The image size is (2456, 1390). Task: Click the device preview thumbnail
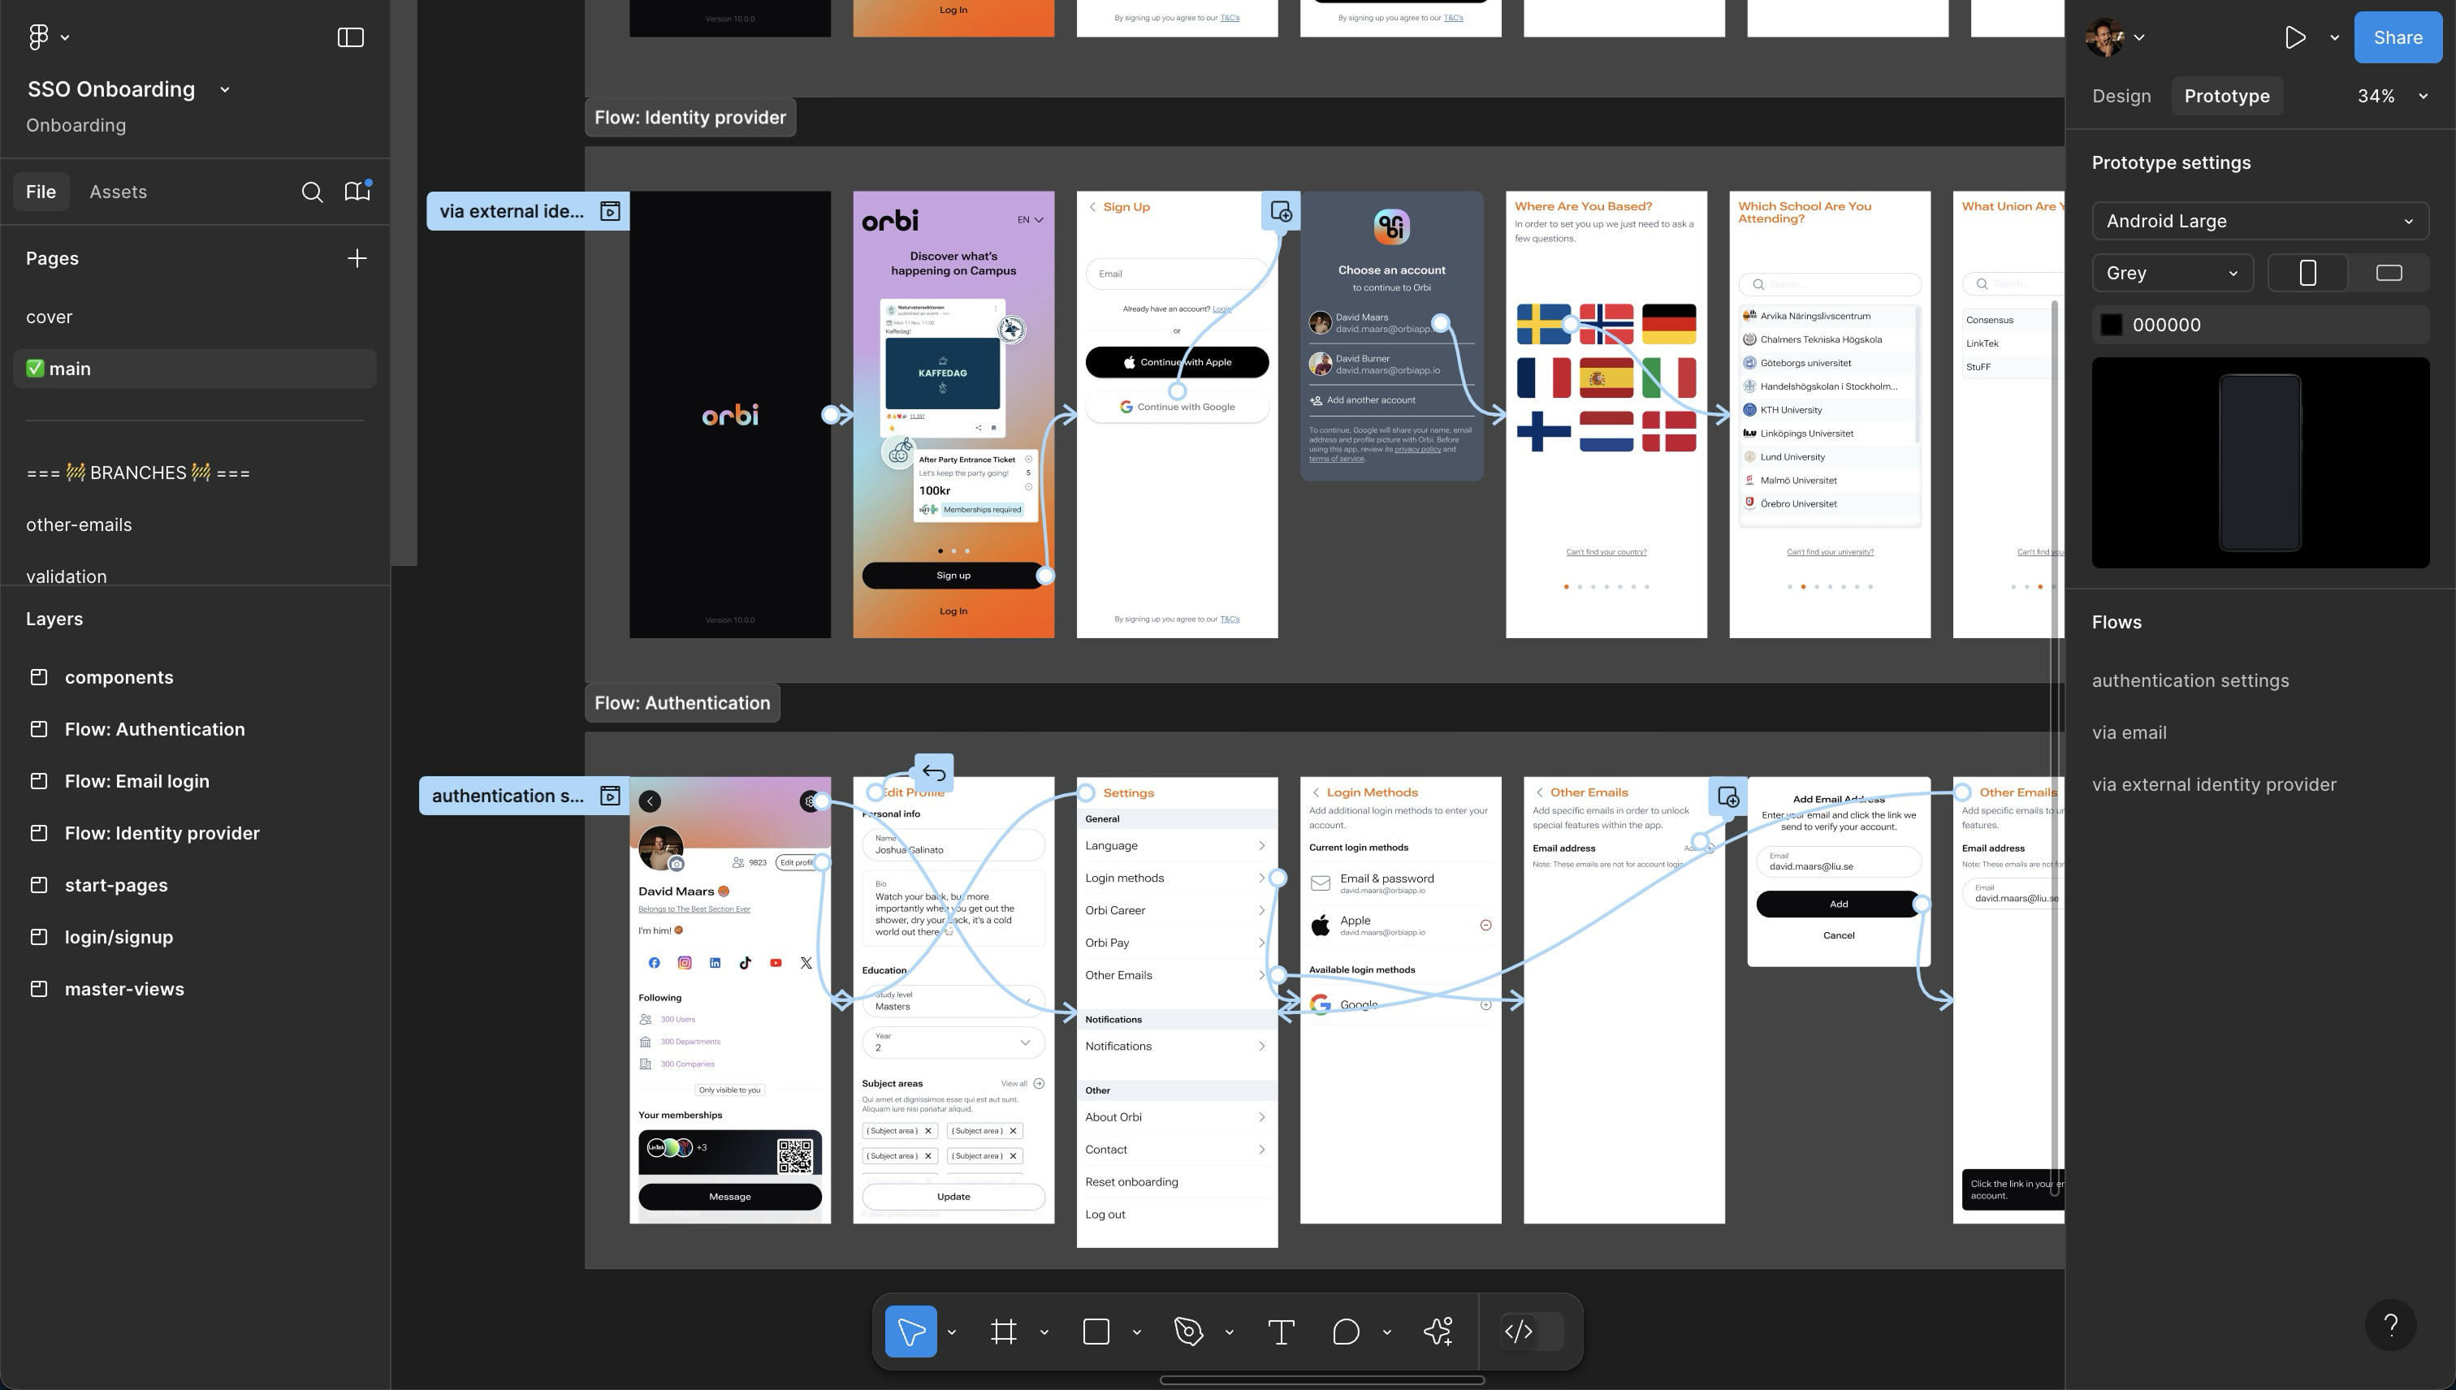pyautogui.click(x=2260, y=463)
